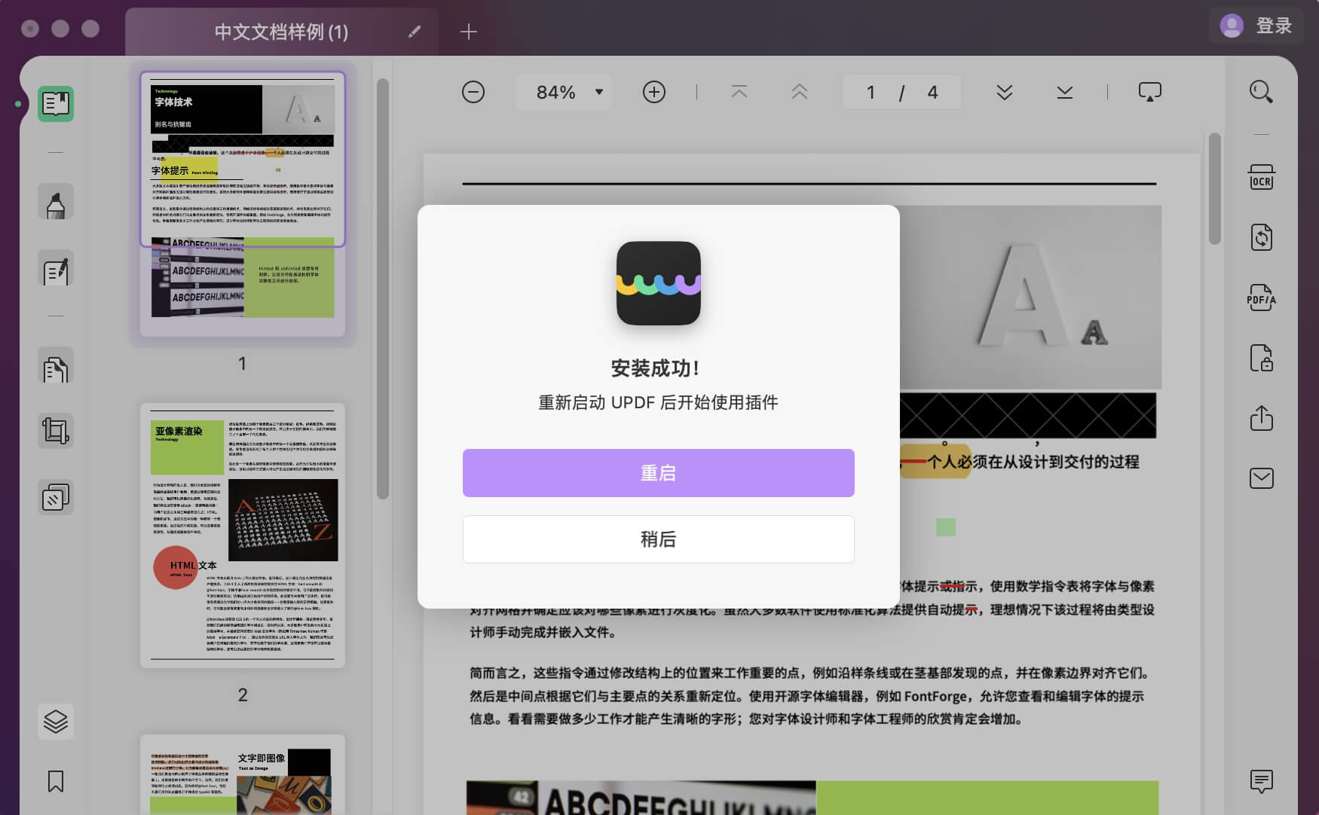Click the 稍后 later button
Viewport: 1319px width, 815px height.
click(658, 539)
